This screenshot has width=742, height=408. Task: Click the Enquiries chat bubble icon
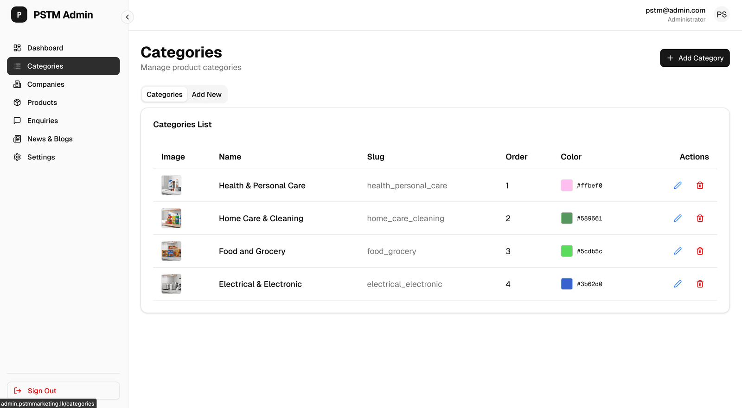[17, 121]
